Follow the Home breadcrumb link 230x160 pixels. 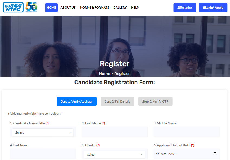click(x=105, y=73)
